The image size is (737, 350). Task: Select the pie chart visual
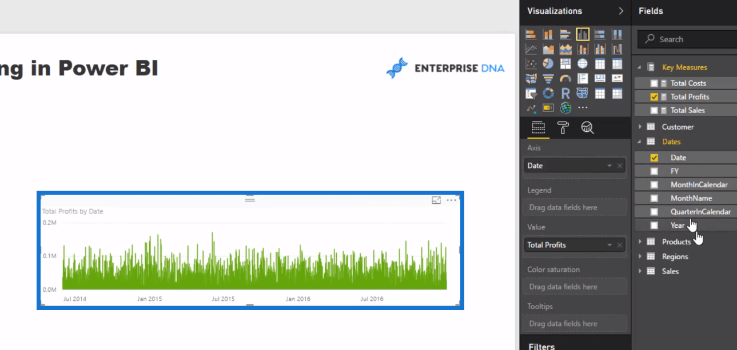(x=548, y=63)
